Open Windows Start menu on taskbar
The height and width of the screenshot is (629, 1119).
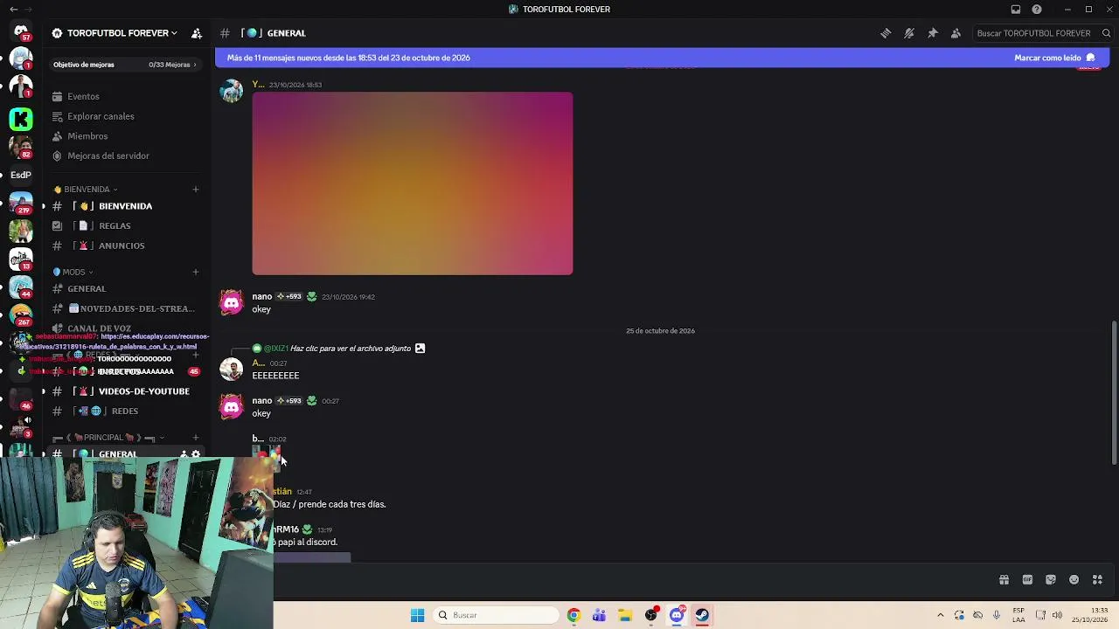[x=418, y=615]
